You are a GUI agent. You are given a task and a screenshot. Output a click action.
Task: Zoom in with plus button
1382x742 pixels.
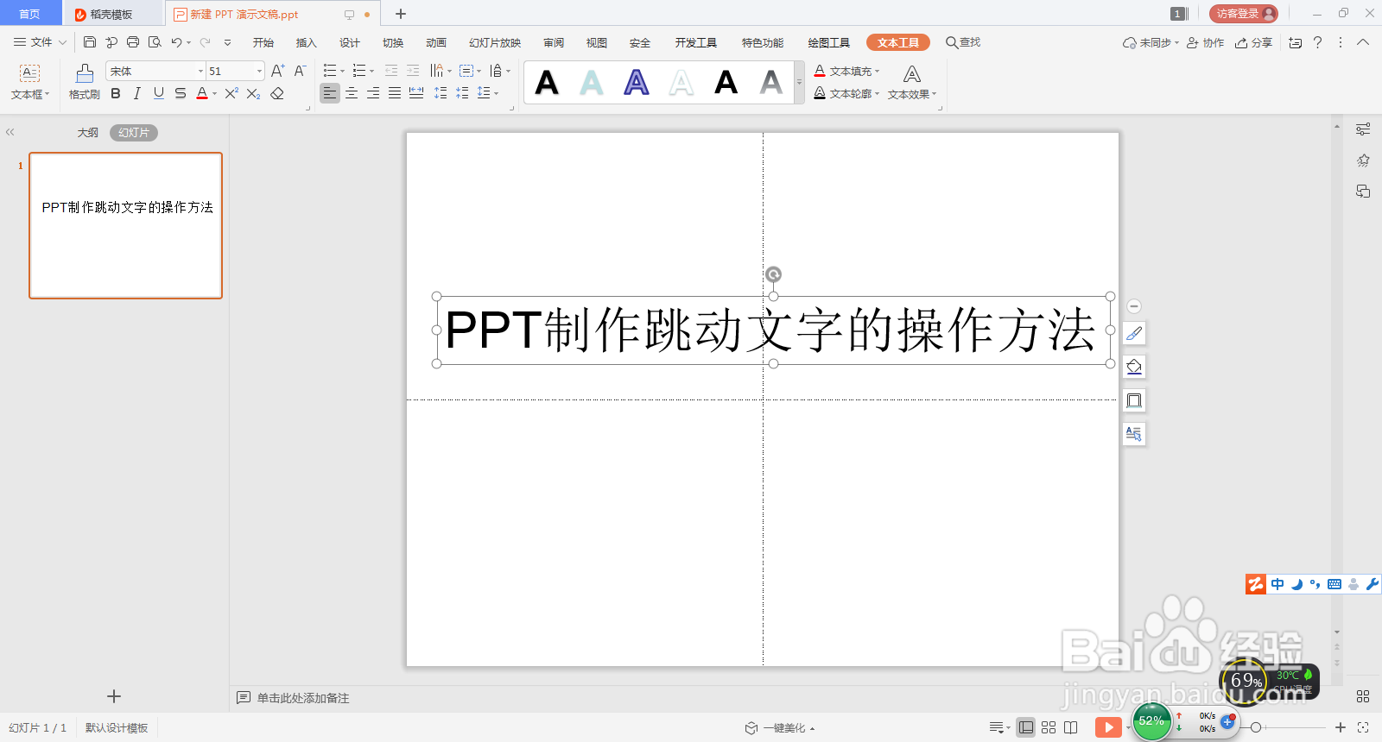point(1341,727)
